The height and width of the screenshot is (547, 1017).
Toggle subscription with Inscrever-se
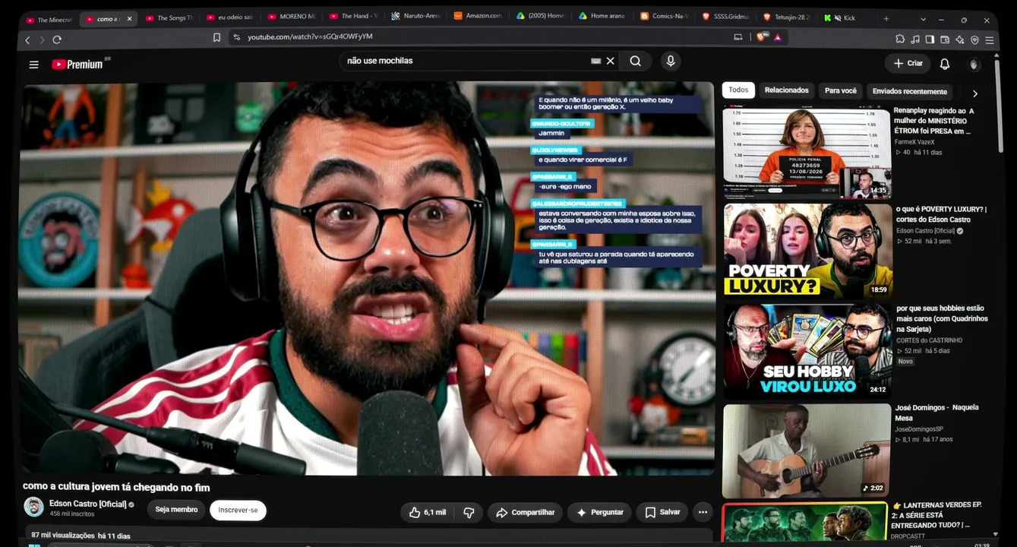click(x=238, y=511)
